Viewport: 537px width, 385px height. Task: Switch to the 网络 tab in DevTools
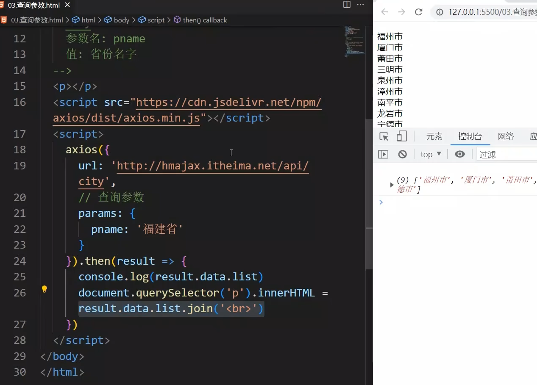(505, 136)
